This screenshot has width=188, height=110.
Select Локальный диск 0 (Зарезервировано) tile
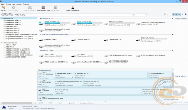click(151, 23)
